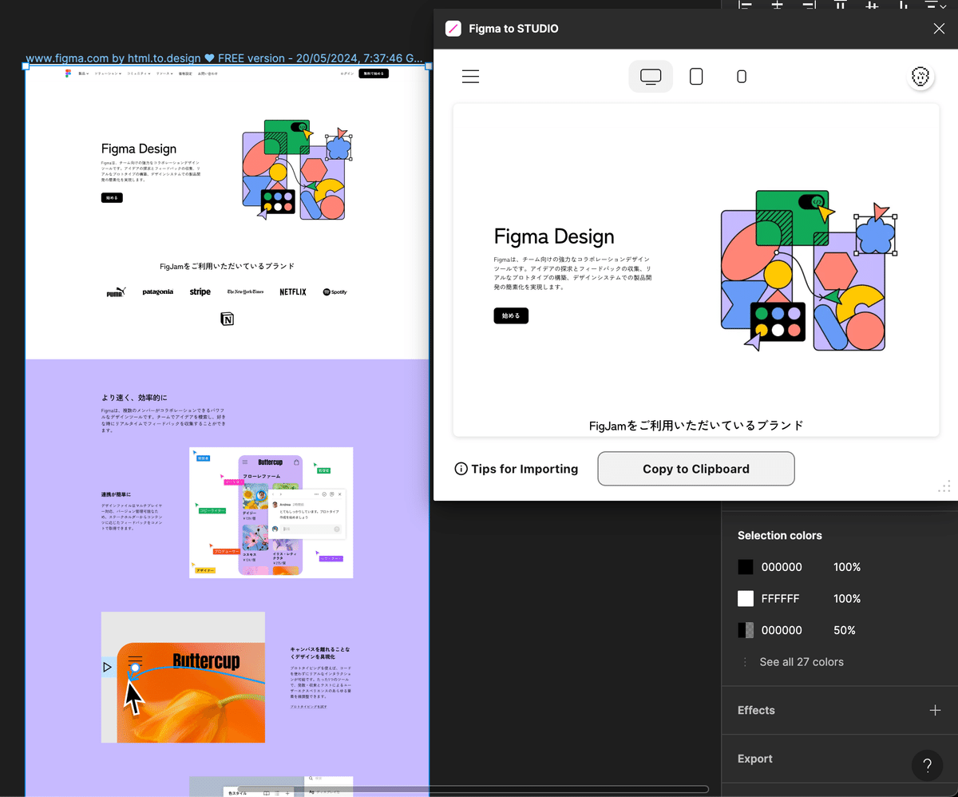Click the FigJam brands heading on the canvas
The width and height of the screenshot is (958, 797).
tap(228, 266)
